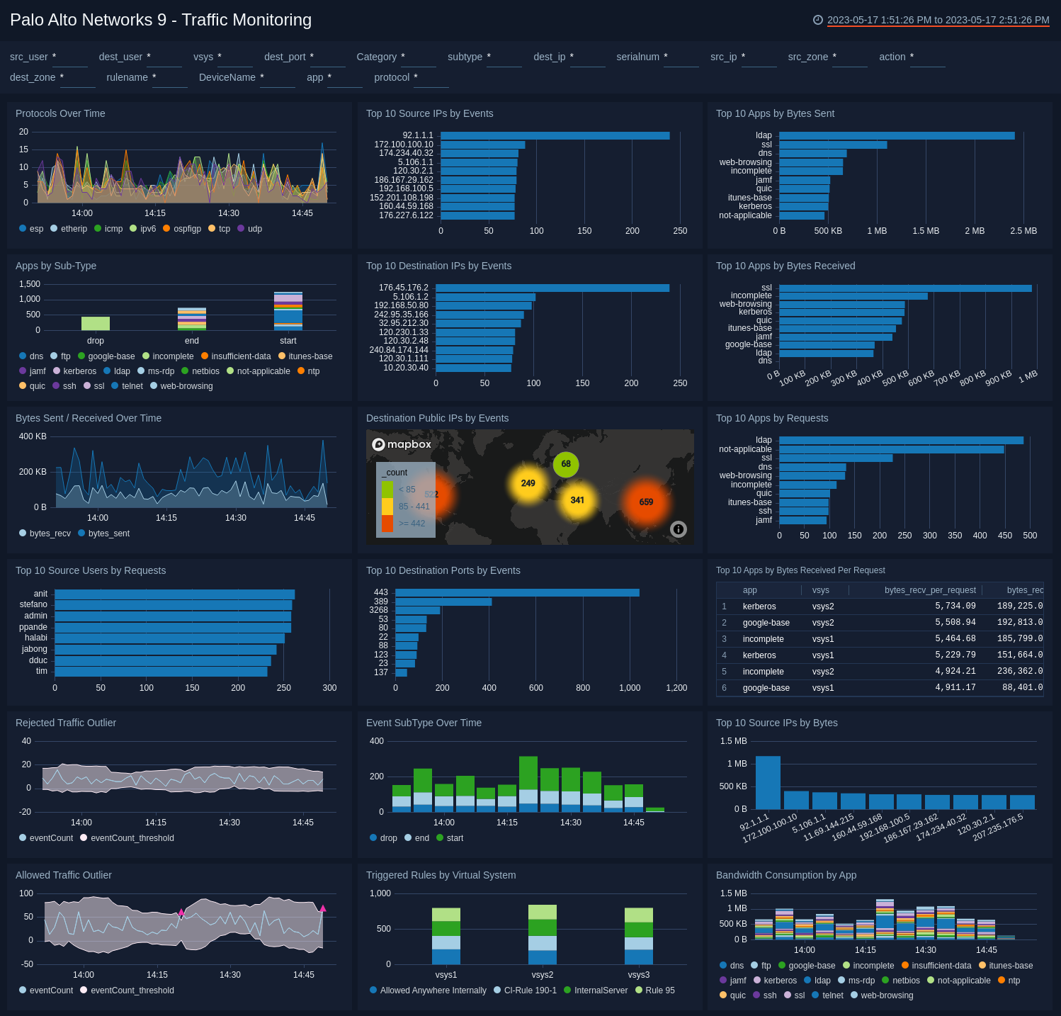The height and width of the screenshot is (1016, 1061).
Task: Click the ldap legend dot under Apps by Sub-Type
Action: tap(108, 371)
